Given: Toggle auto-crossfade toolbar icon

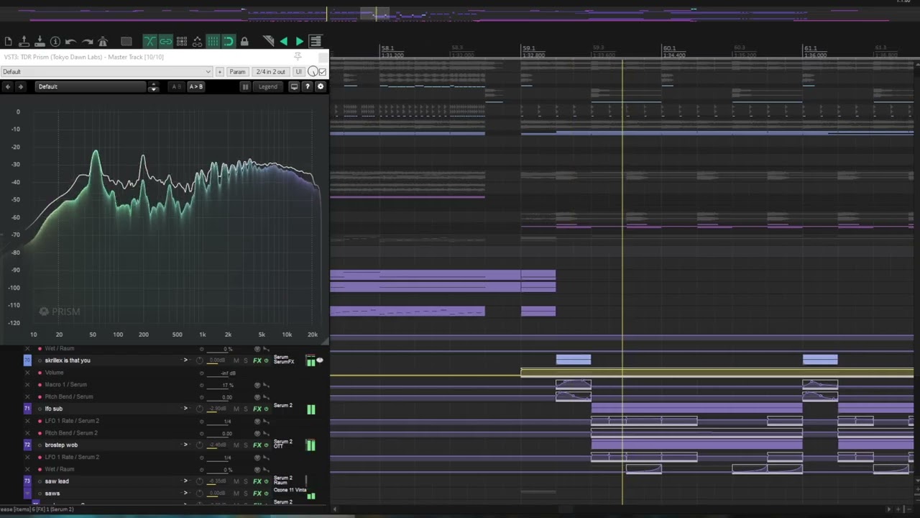Looking at the screenshot, I should click(150, 42).
